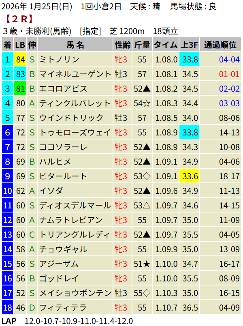243x326 pixels.
Task: Sort by the タイム column header
Action: click(166, 45)
